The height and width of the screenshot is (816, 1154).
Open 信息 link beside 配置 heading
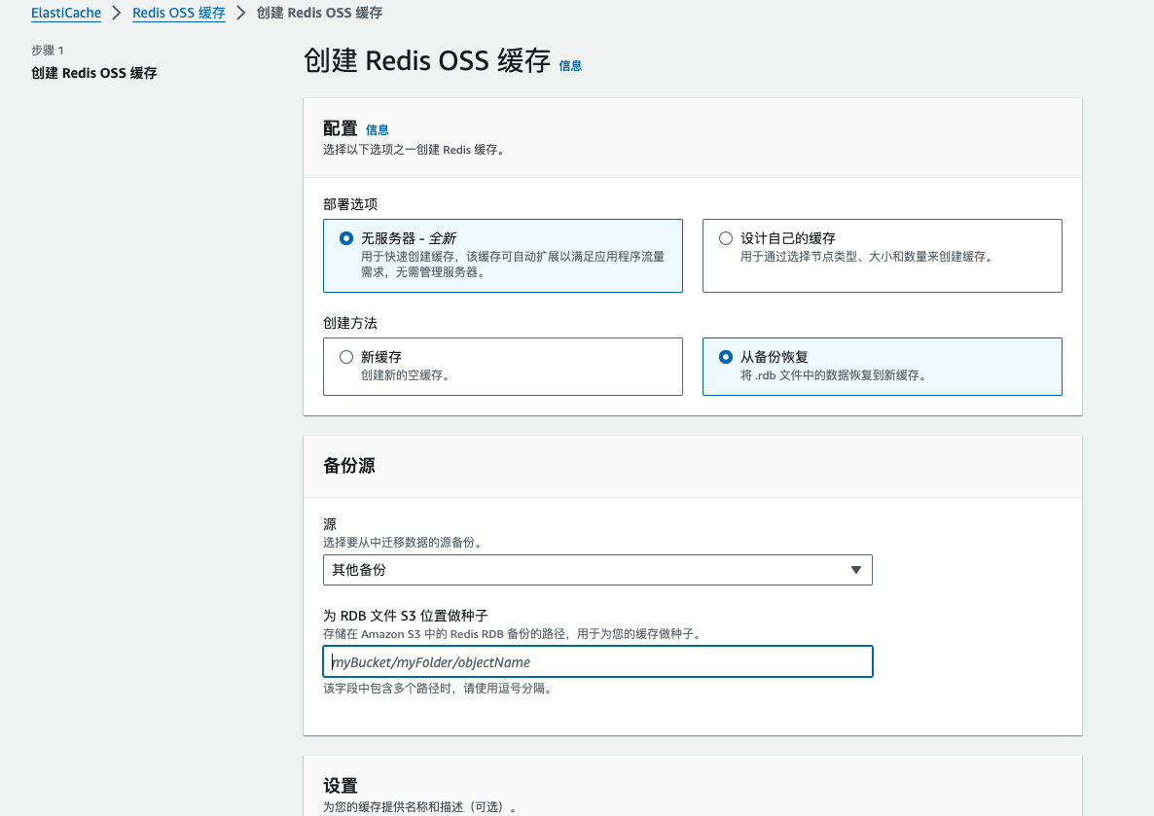point(377,129)
